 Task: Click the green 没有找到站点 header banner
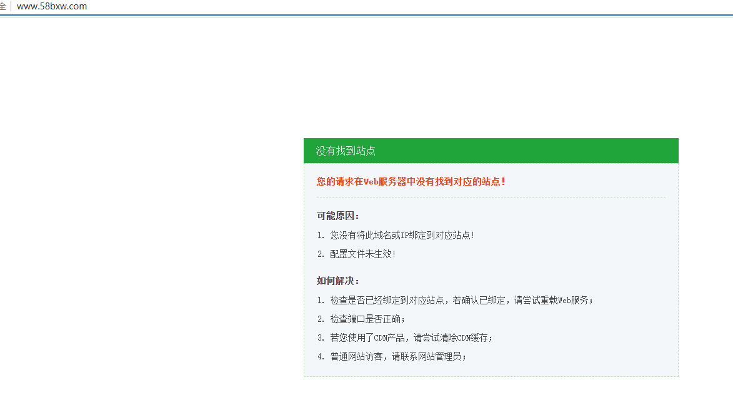[491, 151]
